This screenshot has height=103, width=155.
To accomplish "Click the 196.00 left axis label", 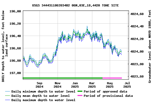I will (x=15, y=11).
